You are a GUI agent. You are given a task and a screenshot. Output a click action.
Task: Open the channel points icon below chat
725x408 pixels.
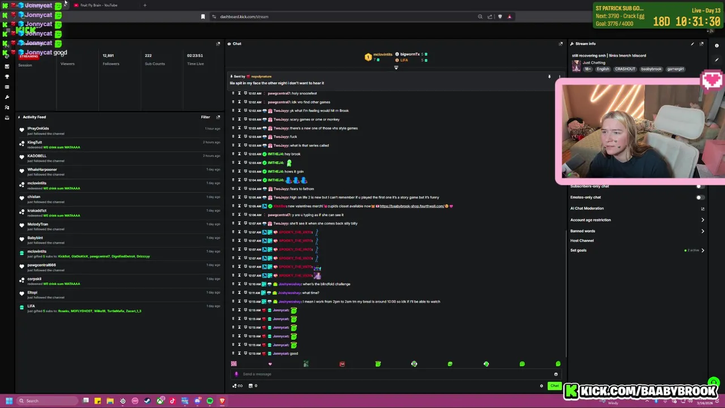pos(237,386)
